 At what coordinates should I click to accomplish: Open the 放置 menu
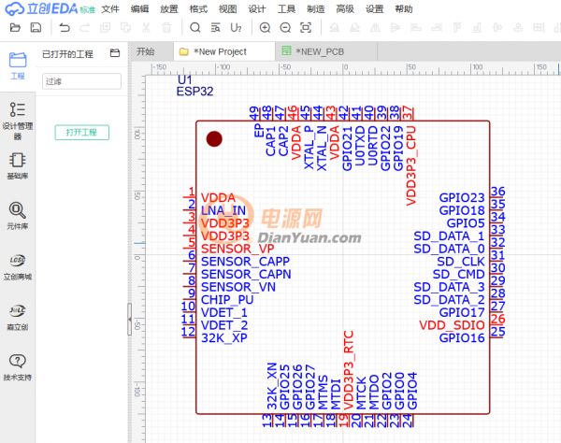169,9
